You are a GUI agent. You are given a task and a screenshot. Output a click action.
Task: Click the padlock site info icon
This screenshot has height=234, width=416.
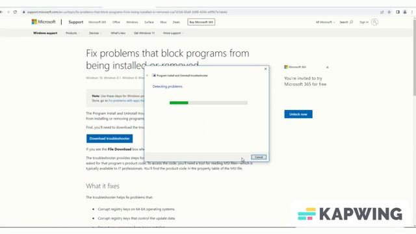coord(23,12)
